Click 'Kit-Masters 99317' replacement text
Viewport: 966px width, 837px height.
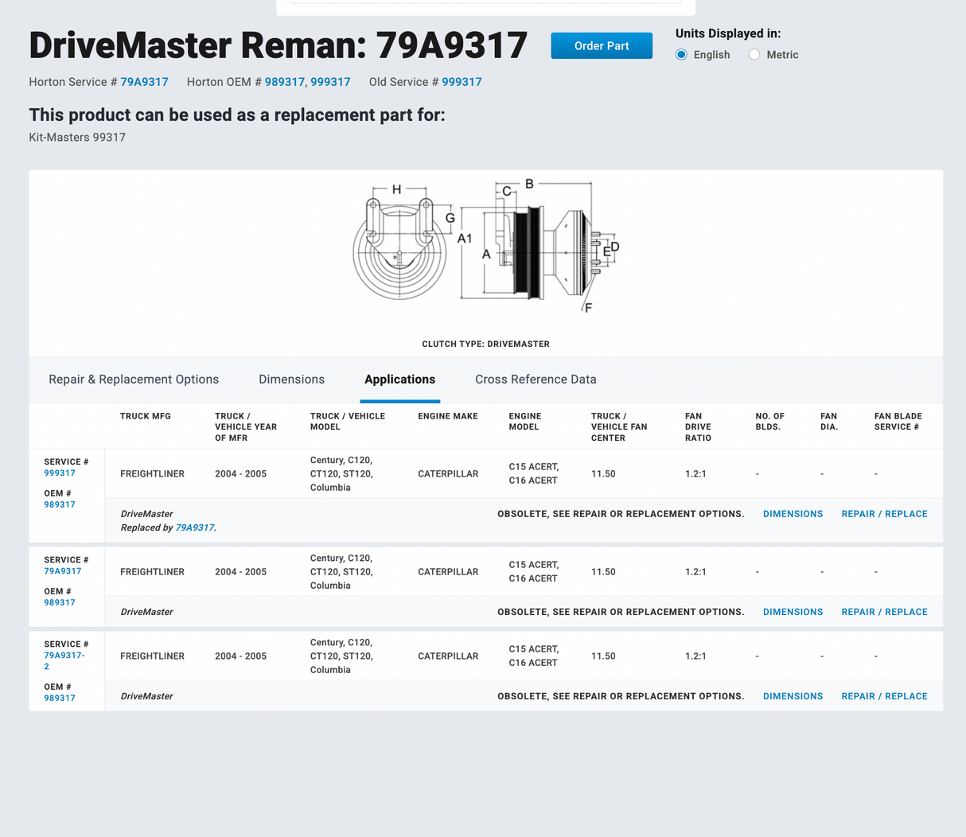(x=77, y=138)
